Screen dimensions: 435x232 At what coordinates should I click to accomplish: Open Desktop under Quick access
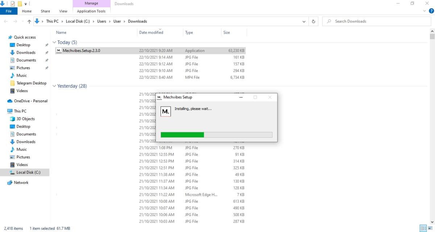point(23,45)
